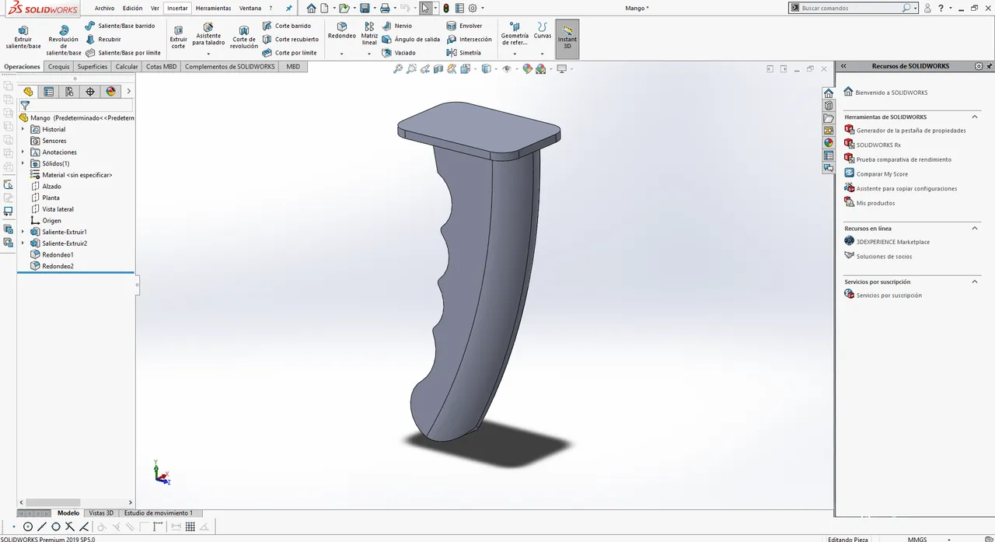Open the Complementos de SOLIDWORKS tab
Viewport: 995px width, 542px height.
click(230, 67)
